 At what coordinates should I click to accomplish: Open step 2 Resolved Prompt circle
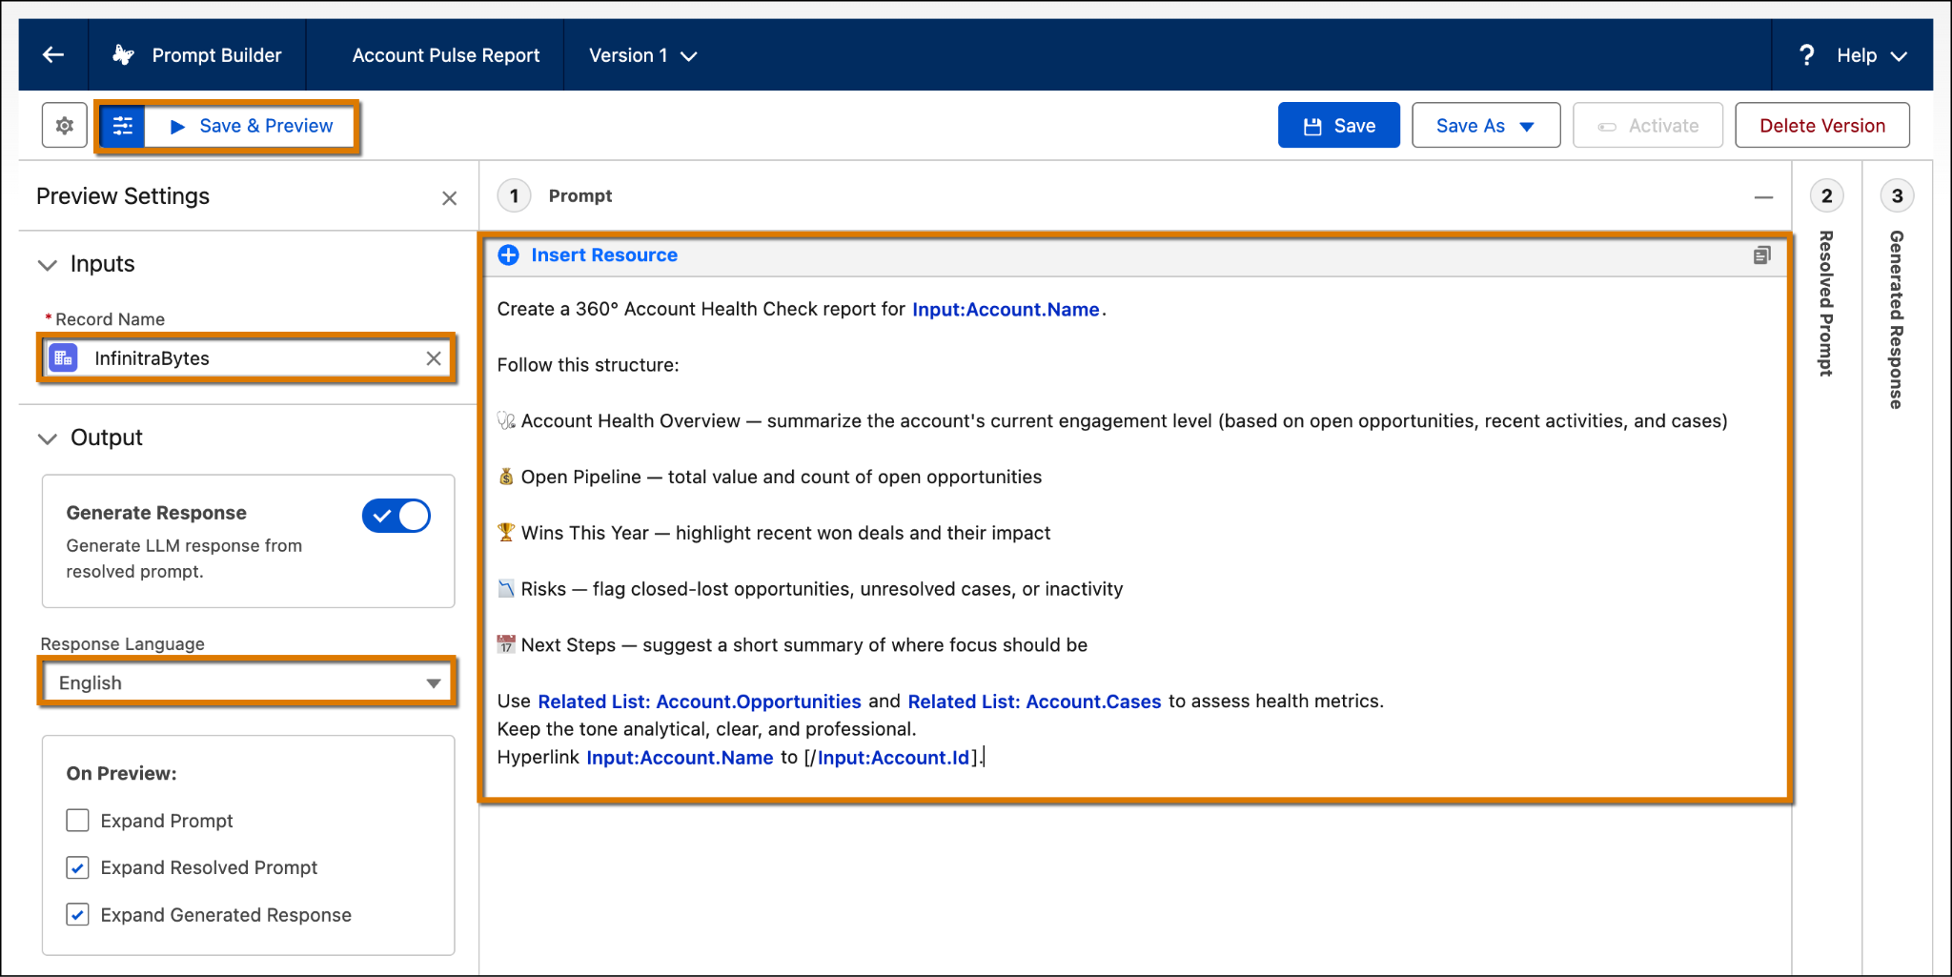coord(1826,196)
